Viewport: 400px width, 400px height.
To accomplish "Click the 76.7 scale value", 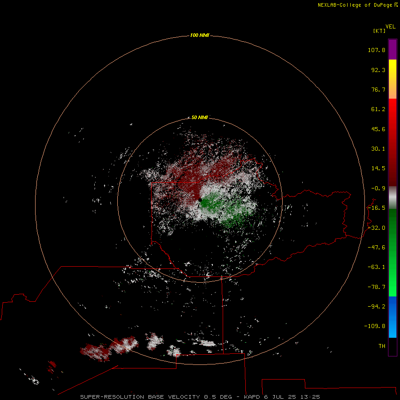I will click(378, 89).
